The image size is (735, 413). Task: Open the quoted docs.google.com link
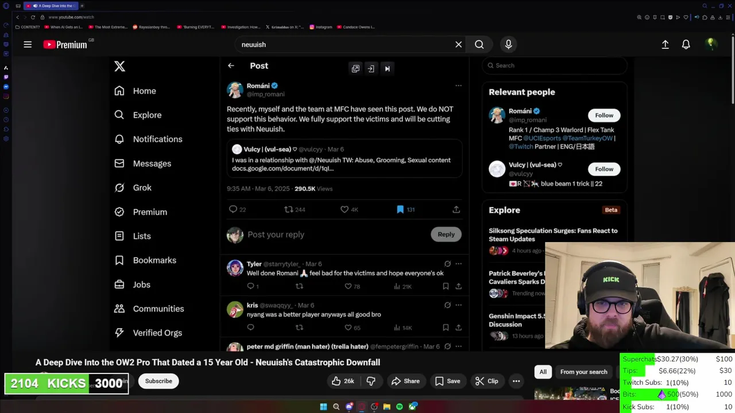[x=283, y=169]
